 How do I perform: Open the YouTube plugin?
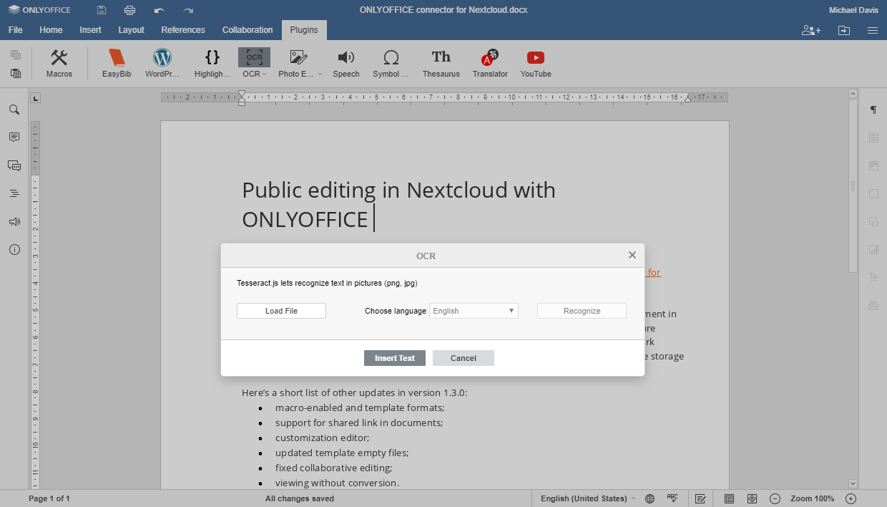coord(536,64)
